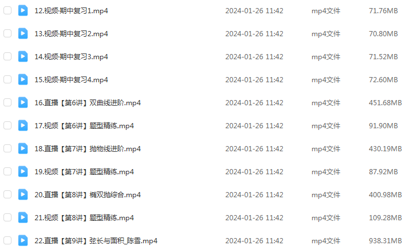
Task: Tick checkbox for 15.视频·期中复习4.mp4
Action: [x=7, y=79]
